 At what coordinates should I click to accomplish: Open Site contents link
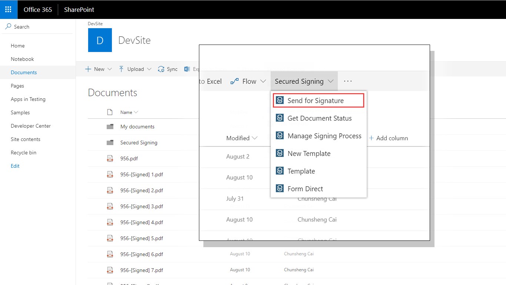(x=26, y=139)
